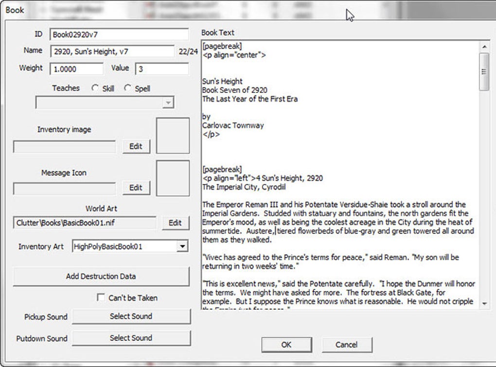Click the 'Inventory Art' label
The width and height of the screenshot is (496, 367).
(x=41, y=246)
